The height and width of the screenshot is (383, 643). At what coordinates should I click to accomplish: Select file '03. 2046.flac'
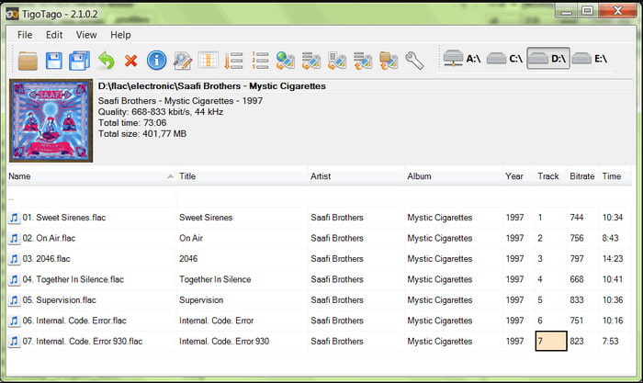pos(46,259)
